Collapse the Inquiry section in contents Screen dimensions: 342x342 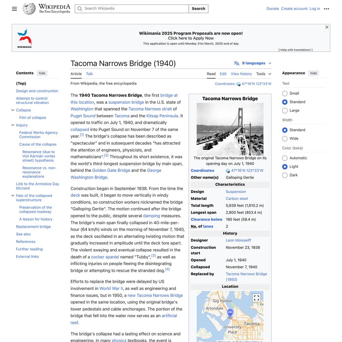click(x=13, y=125)
